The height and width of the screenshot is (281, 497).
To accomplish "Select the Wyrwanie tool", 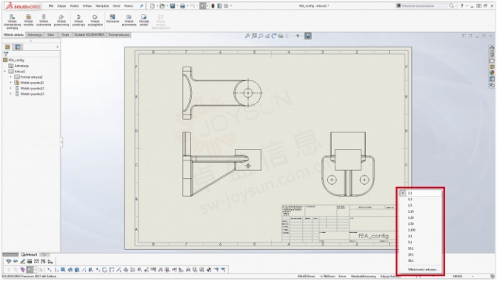I will click(x=113, y=18).
